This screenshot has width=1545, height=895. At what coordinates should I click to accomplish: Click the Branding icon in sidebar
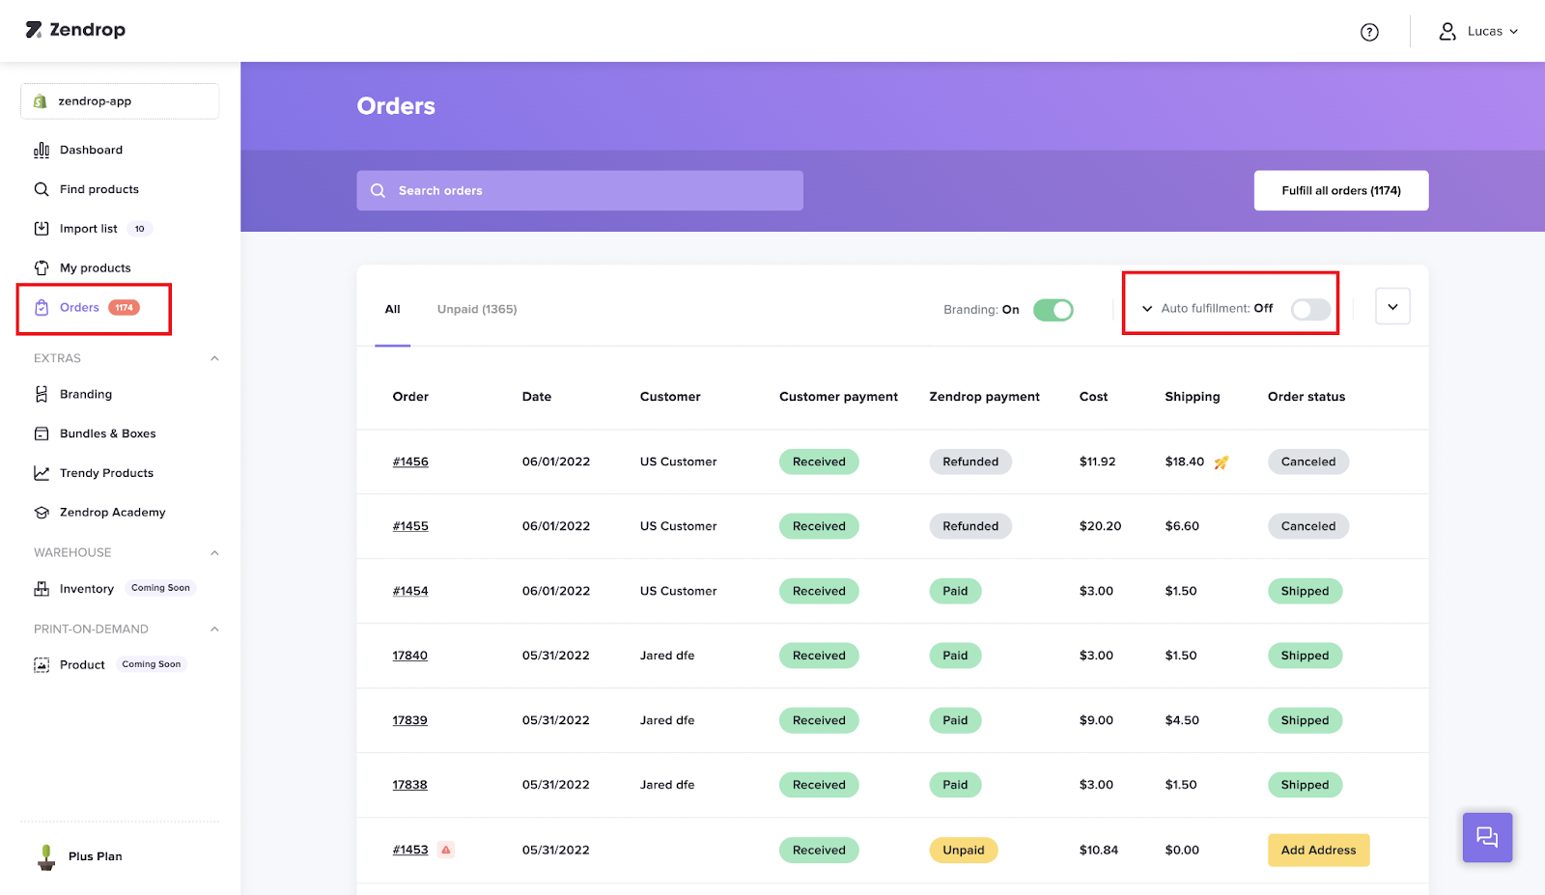pyautogui.click(x=42, y=394)
